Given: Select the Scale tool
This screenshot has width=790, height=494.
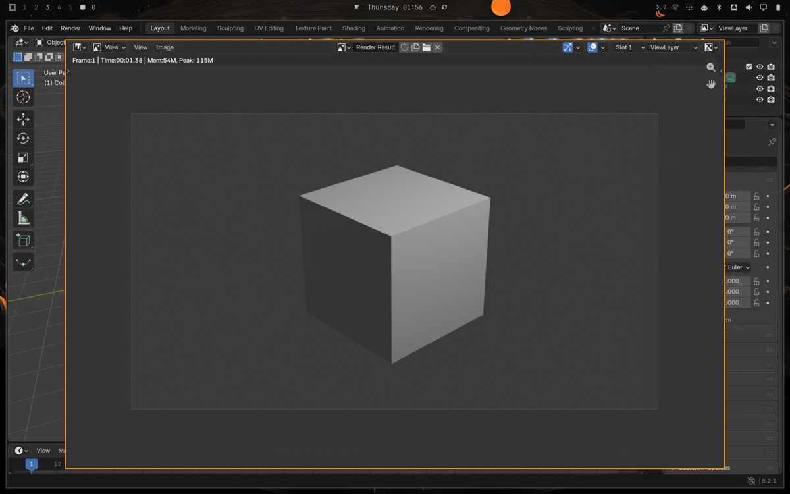Looking at the screenshot, I should point(23,157).
